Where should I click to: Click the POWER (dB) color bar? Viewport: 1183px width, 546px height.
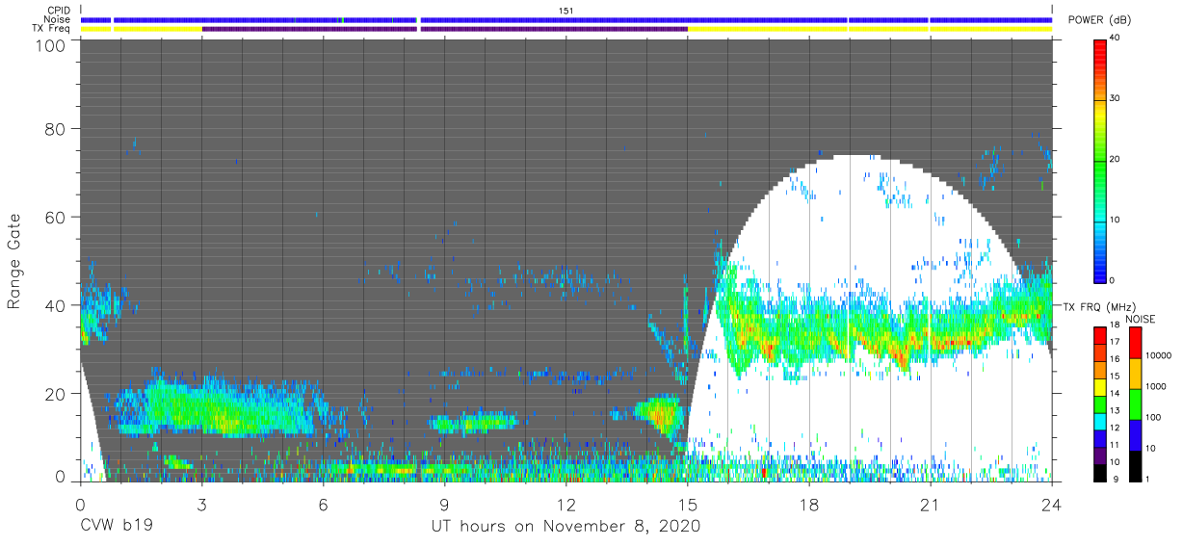(1099, 160)
